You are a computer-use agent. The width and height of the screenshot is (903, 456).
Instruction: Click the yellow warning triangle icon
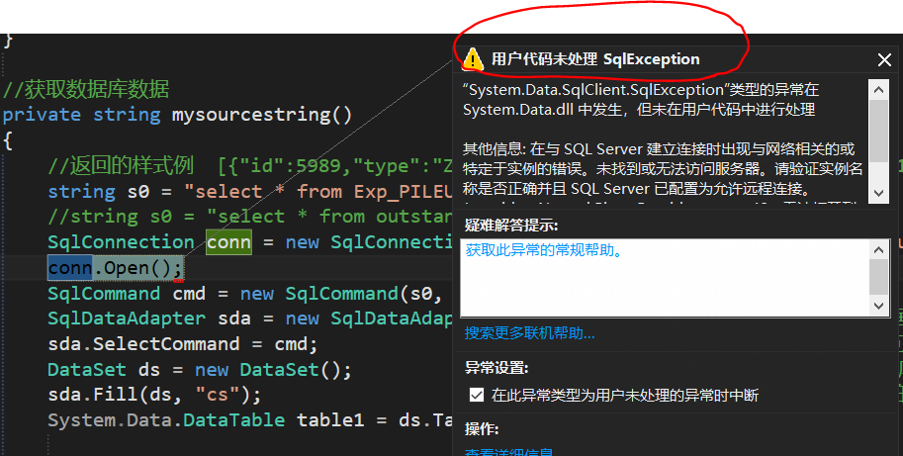pos(474,59)
